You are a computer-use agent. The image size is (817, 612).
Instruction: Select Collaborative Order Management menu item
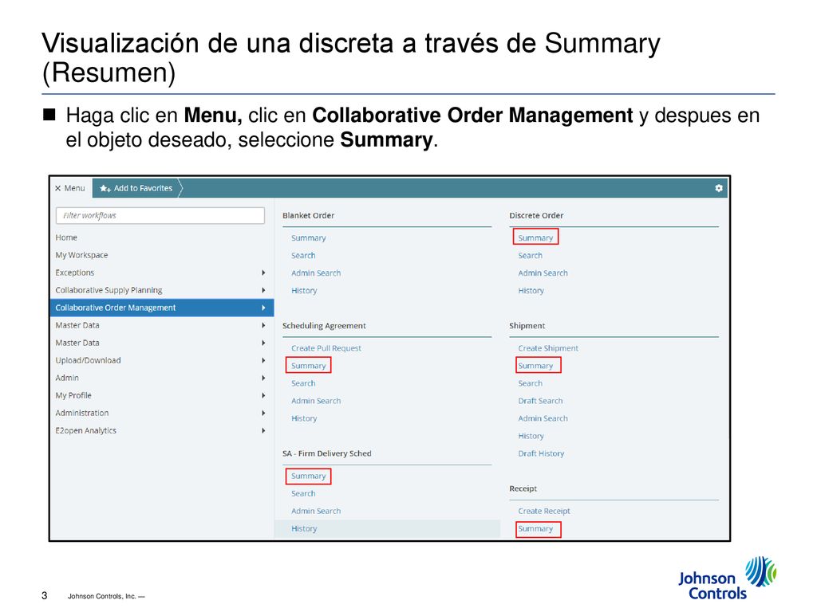(x=162, y=308)
